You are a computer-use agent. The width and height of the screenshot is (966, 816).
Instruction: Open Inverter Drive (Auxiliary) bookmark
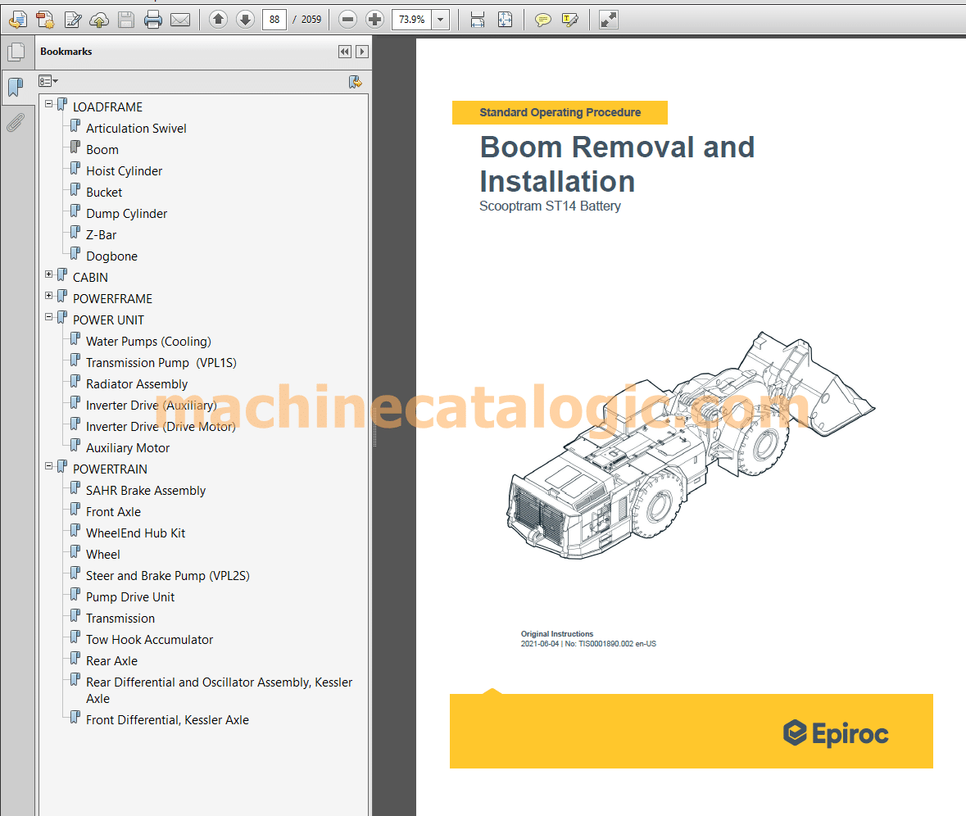click(x=151, y=406)
